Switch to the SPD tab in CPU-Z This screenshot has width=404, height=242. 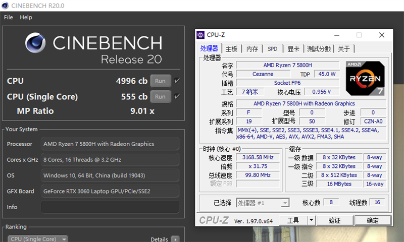272,49
